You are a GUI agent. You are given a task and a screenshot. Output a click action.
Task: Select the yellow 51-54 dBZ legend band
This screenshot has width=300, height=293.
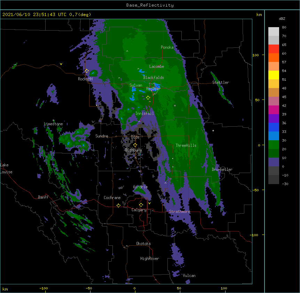point(274,75)
